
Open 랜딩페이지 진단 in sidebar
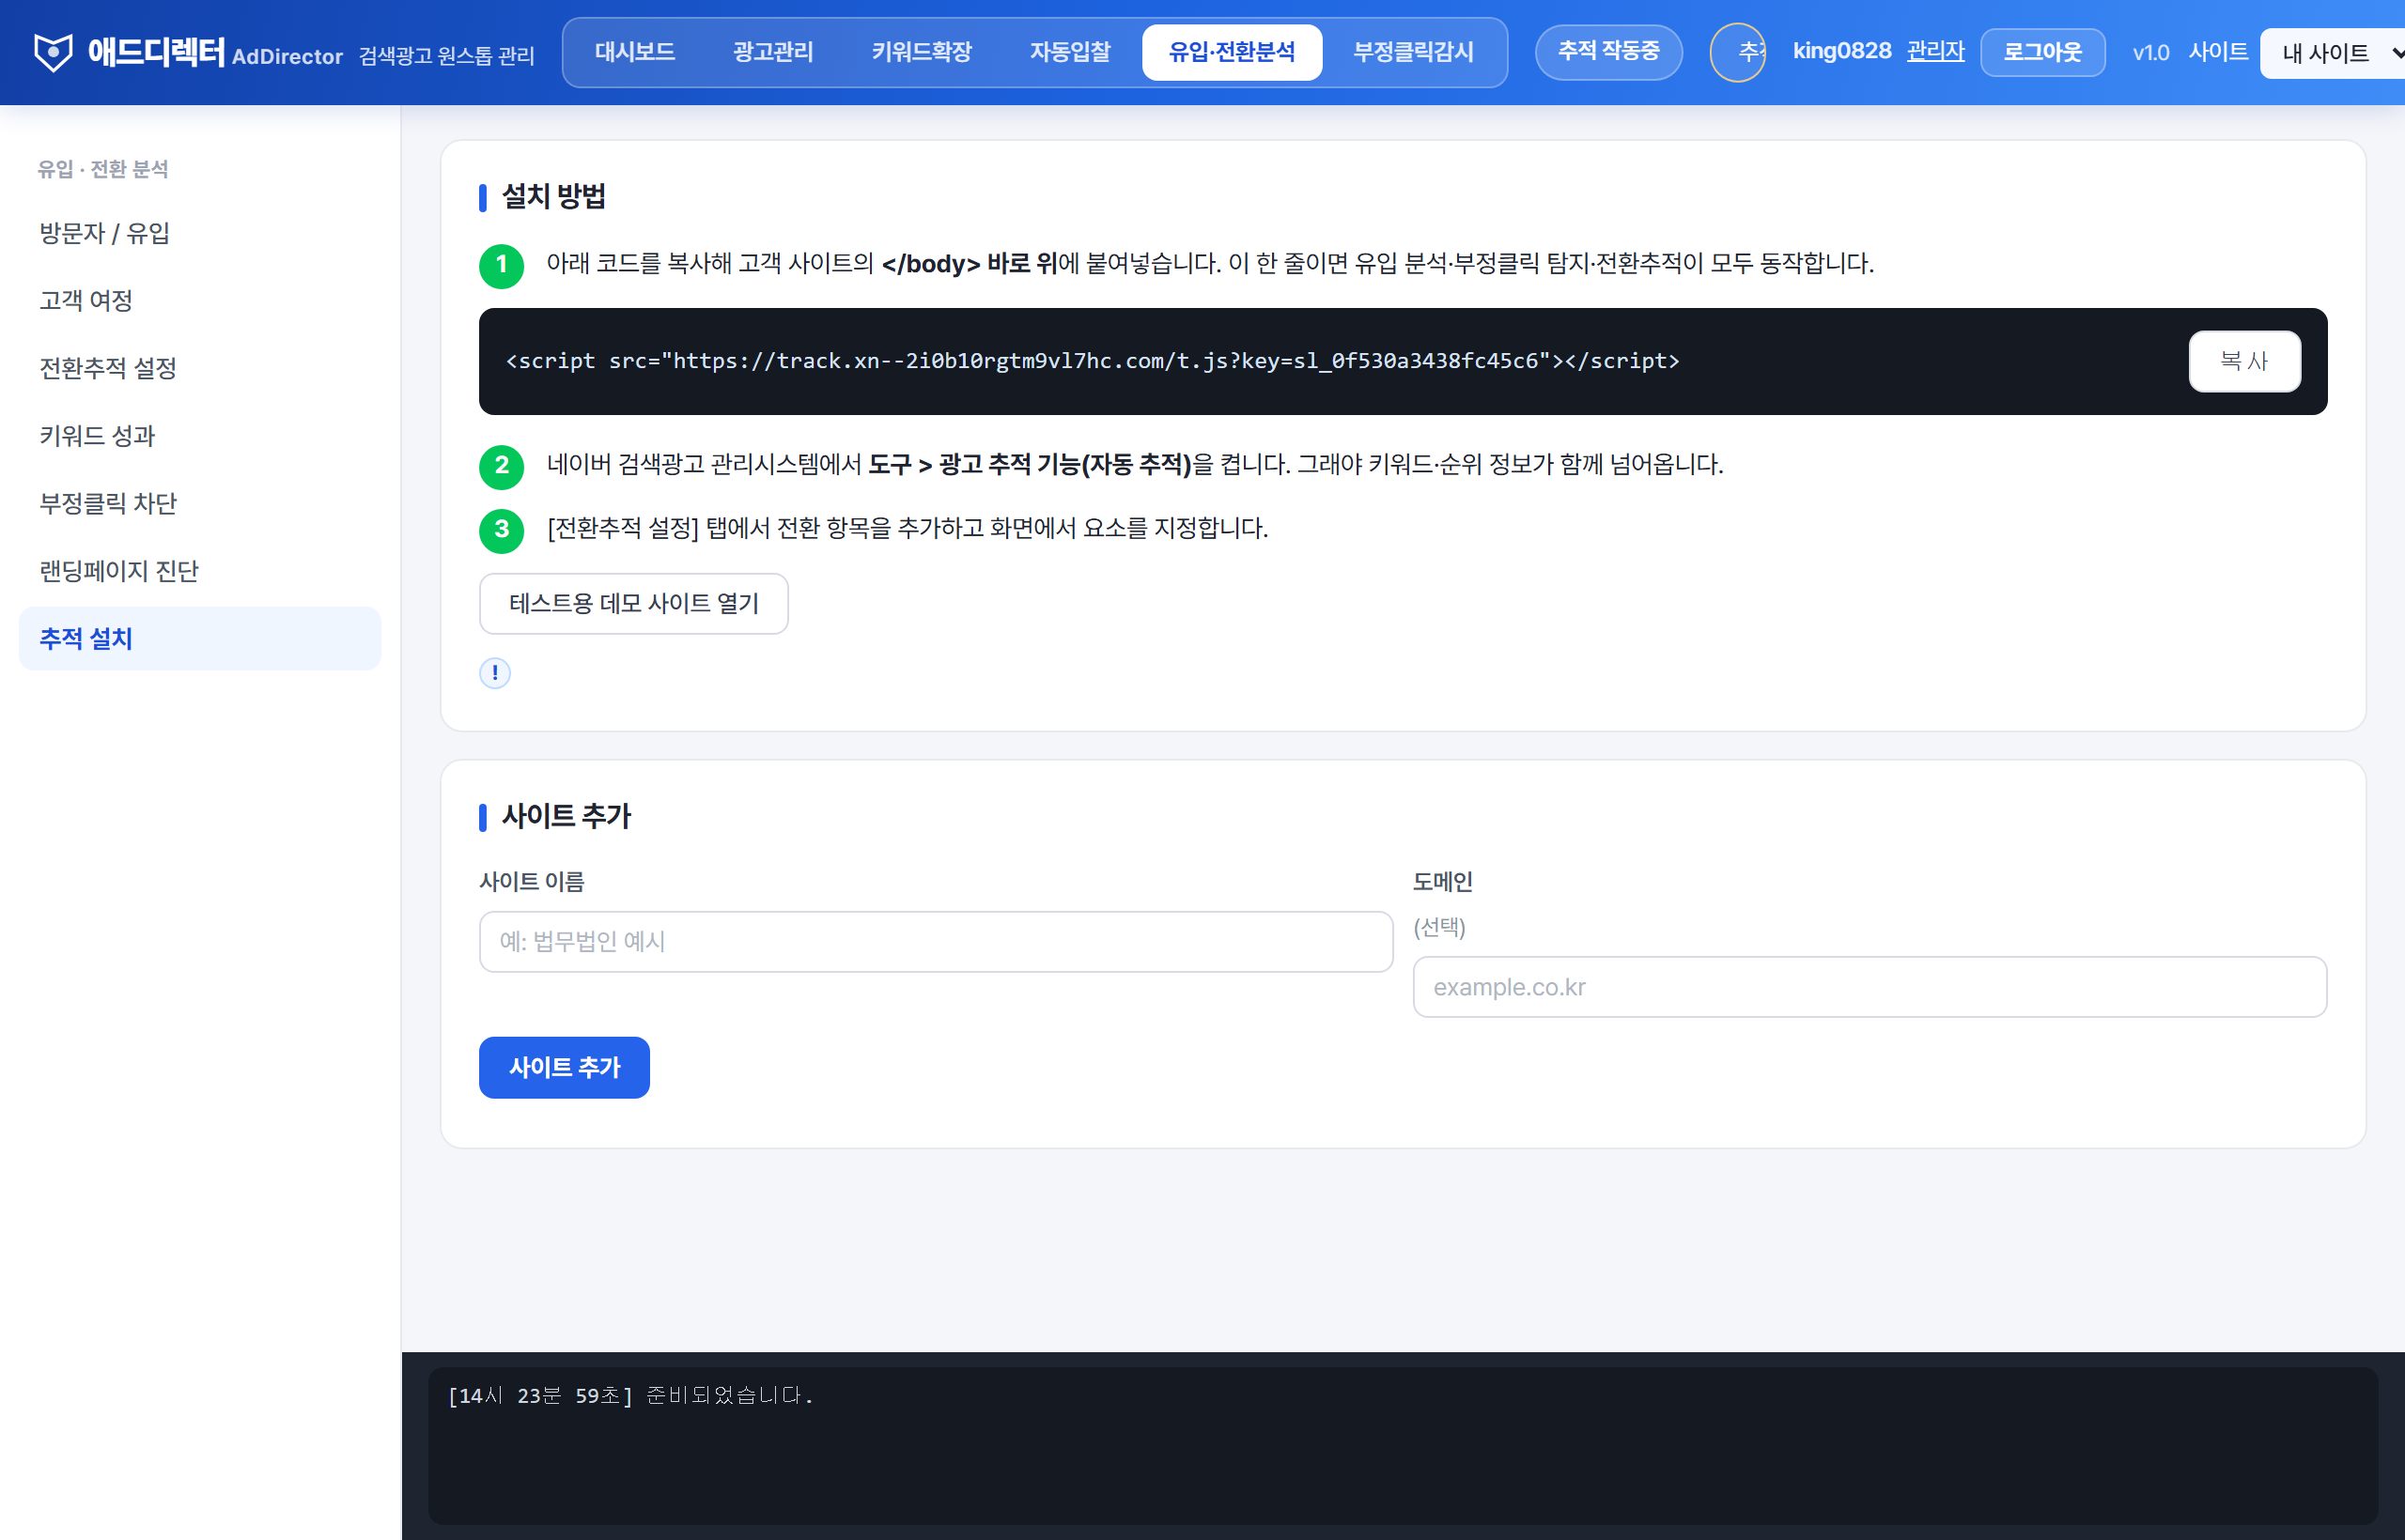[200, 571]
